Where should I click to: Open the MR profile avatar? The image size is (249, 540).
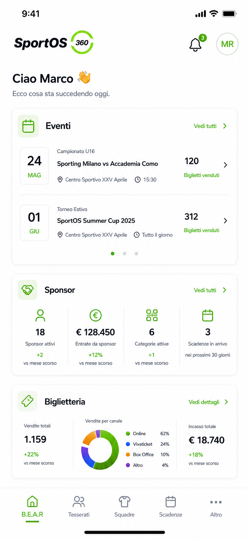click(227, 44)
